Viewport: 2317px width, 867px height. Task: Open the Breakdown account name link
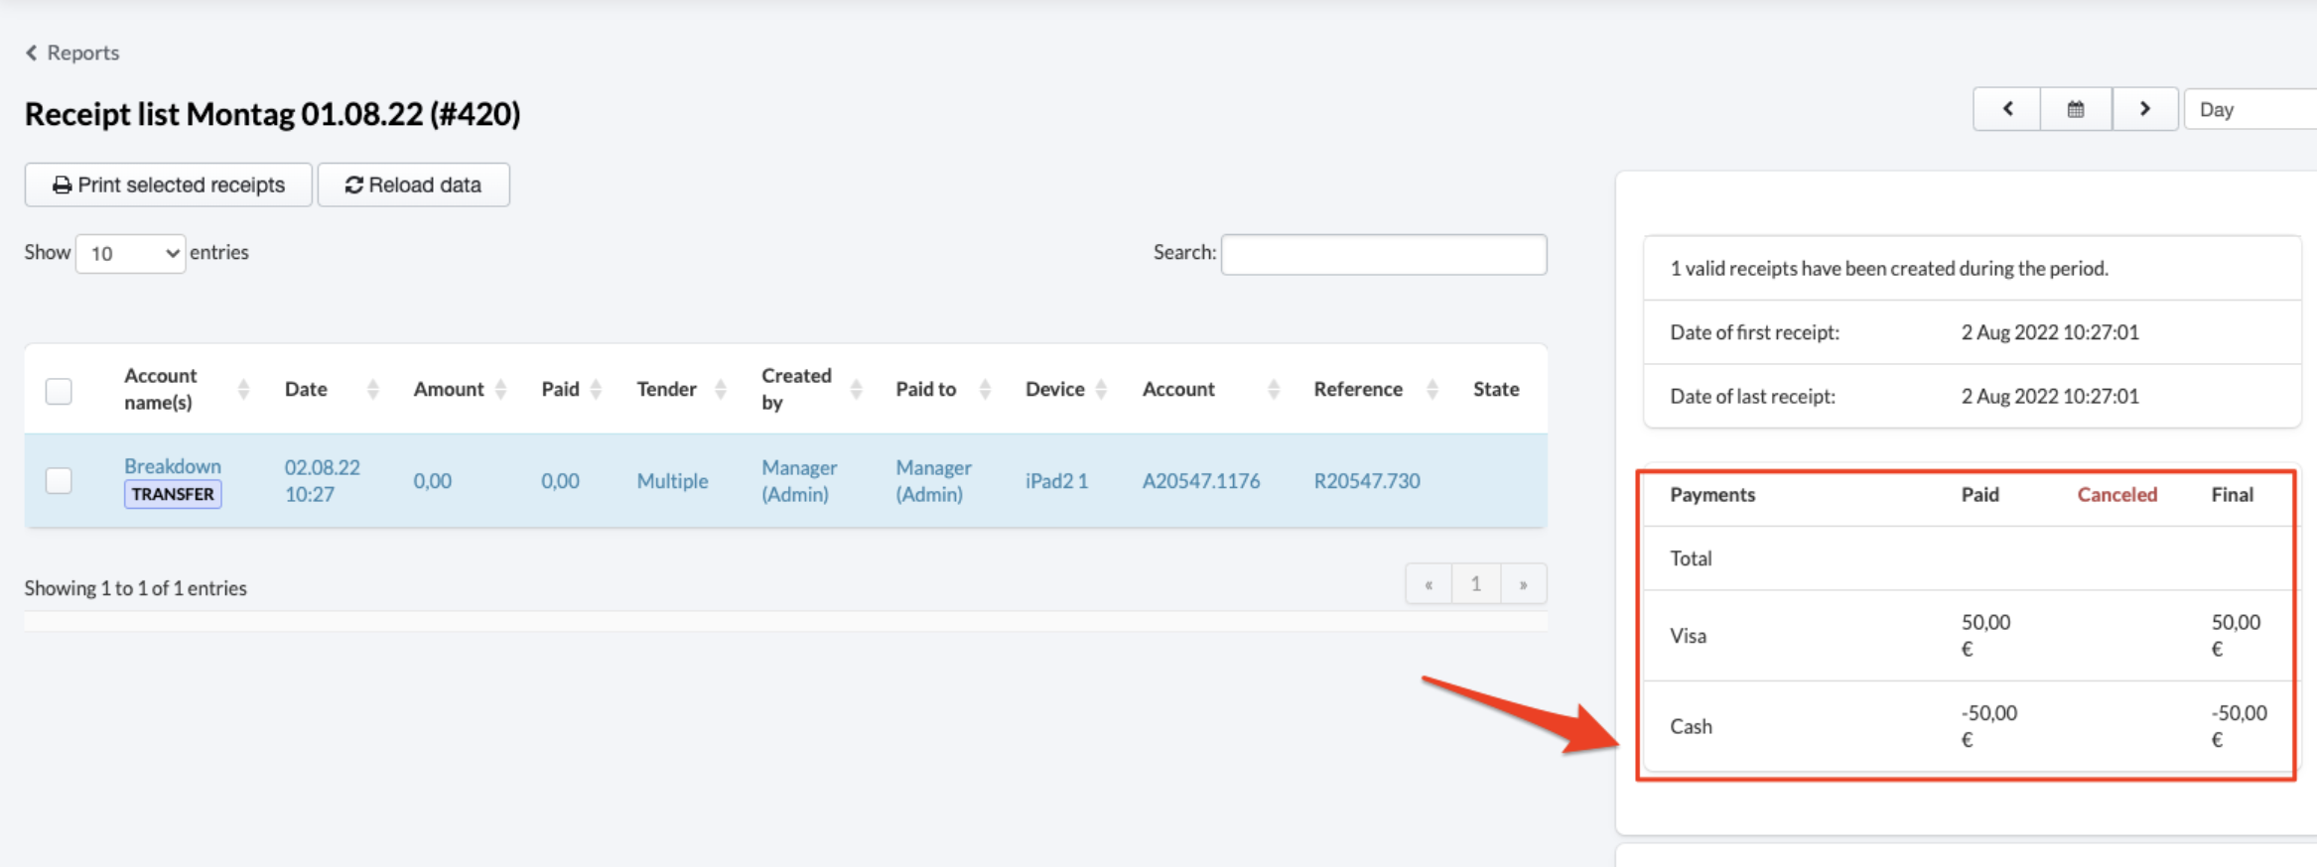pos(173,466)
